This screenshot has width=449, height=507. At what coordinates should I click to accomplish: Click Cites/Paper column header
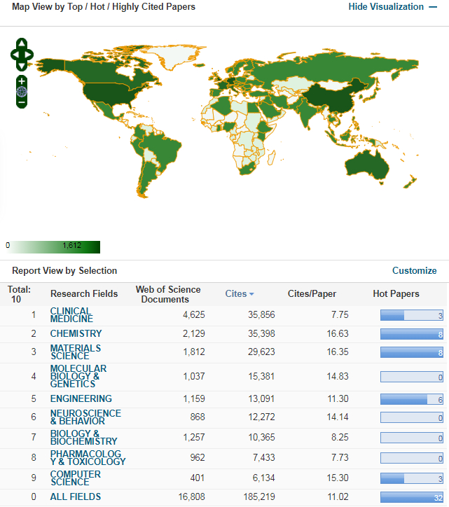coord(312,293)
